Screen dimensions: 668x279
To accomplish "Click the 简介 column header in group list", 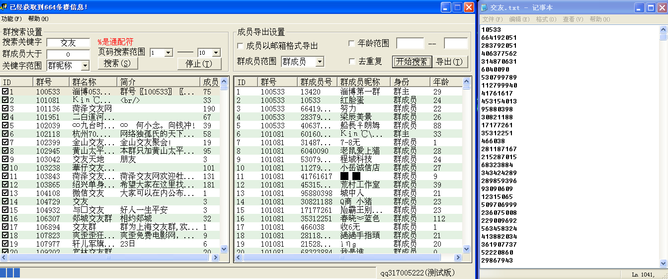I will [x=159, y=82].
